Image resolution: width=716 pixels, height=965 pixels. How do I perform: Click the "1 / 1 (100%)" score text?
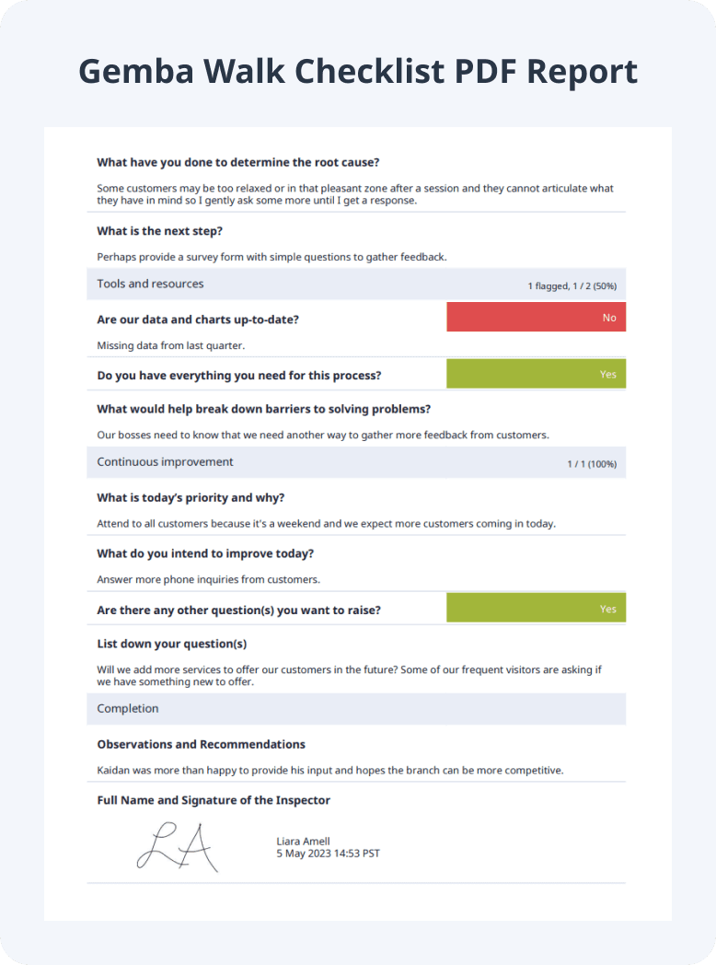591,464
